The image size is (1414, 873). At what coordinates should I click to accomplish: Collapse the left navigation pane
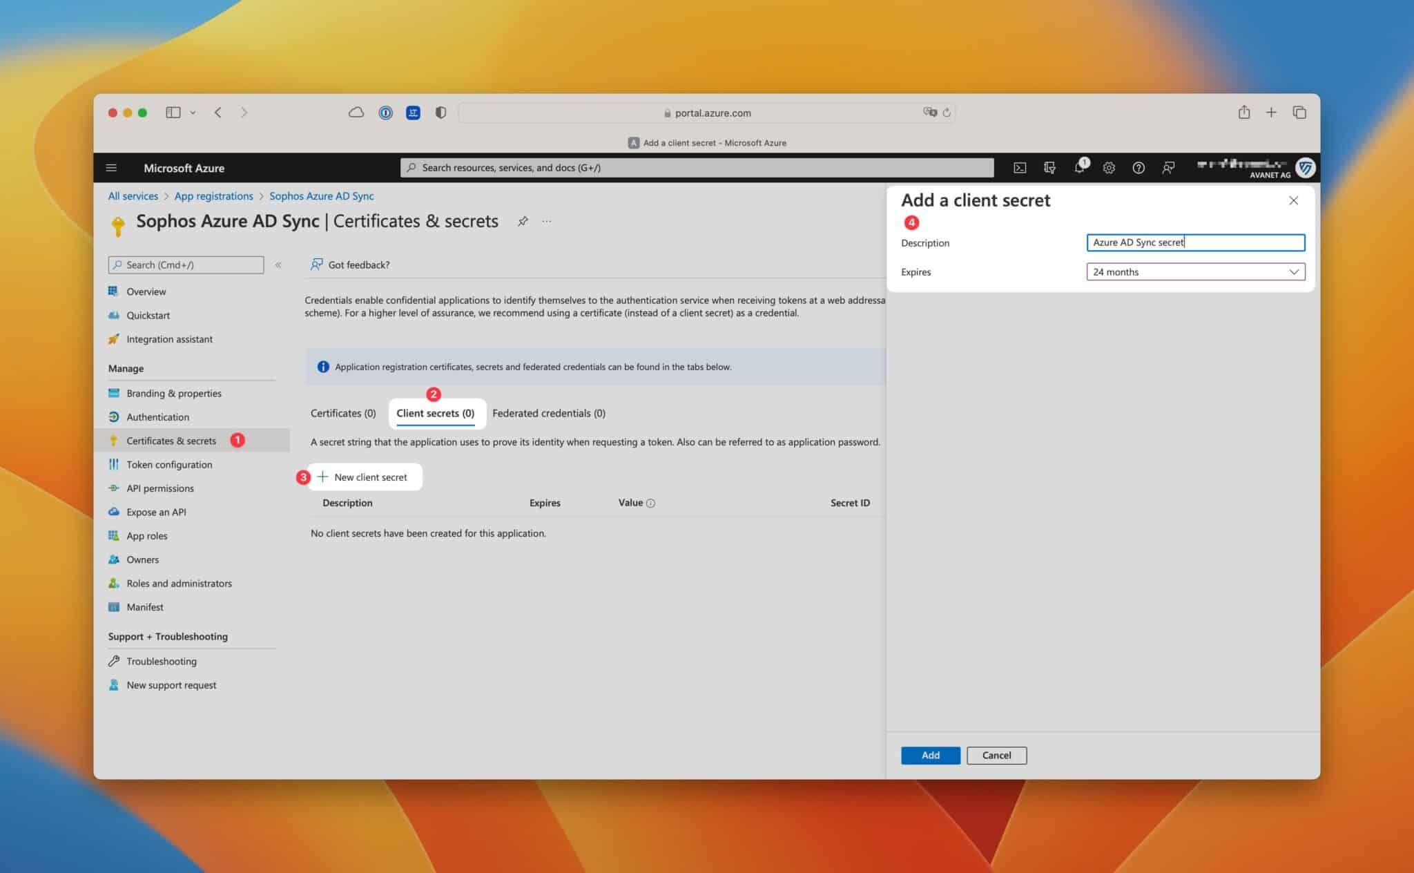pyautogui.click(x=278, y=264)
